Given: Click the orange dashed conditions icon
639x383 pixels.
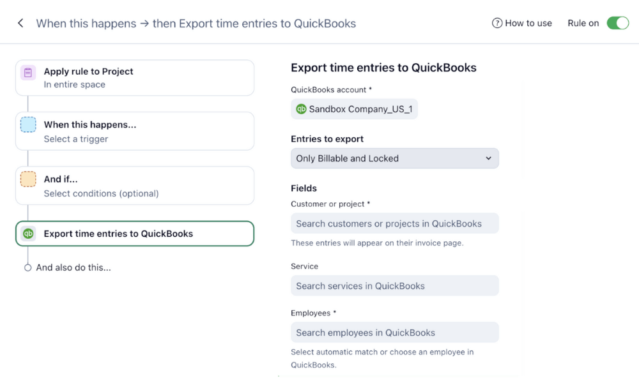Looking at the screenshot, I should coord(28,179).
